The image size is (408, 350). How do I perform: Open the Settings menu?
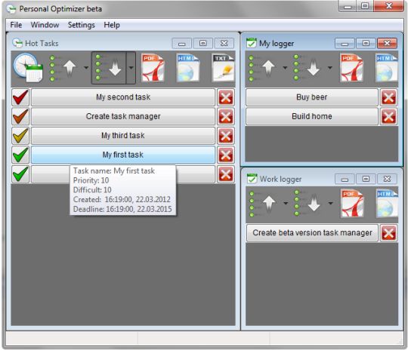tap(81, 25)
